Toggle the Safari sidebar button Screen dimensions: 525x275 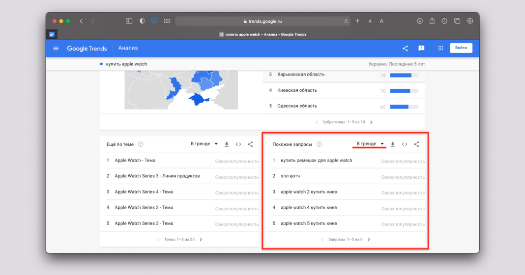[x=129, y=21]
